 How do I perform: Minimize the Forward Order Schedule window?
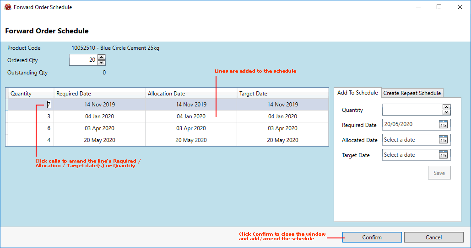pyautogui.click(x=418, y=7)
